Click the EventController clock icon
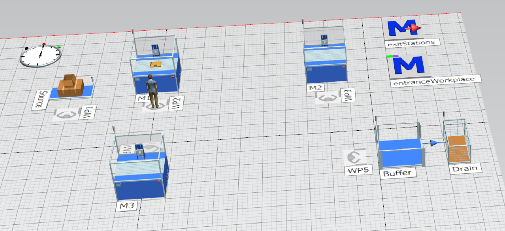Image resolution: width=505 pixels, height=231 pixels. 40,56
